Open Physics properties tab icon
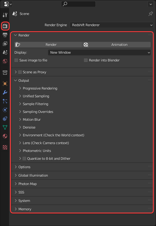 coord(5,110)
